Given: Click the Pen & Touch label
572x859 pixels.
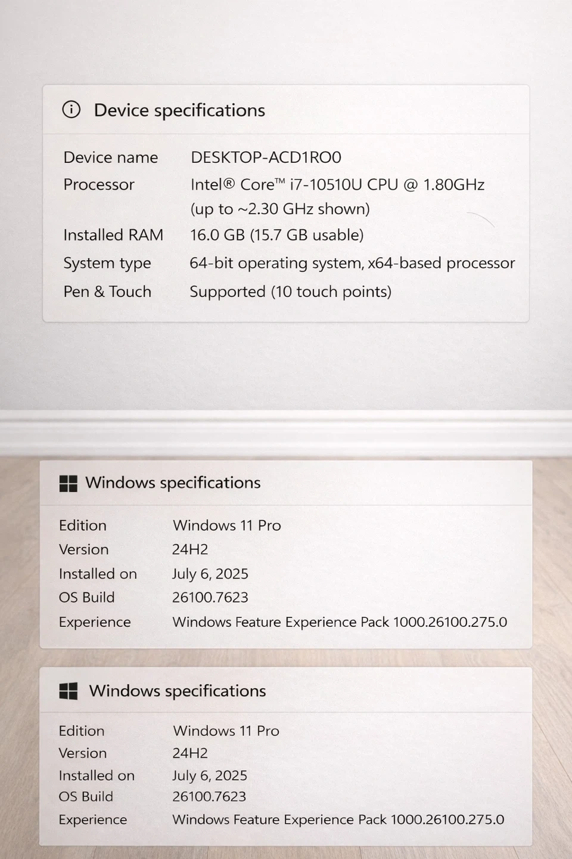Looking at the screenshot, I should pos(107,292).
